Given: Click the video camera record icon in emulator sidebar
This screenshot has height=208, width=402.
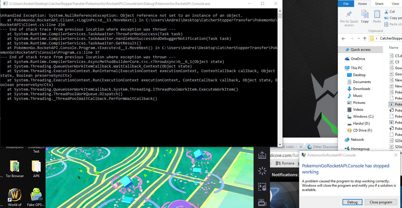Looking at the screenshot, I should [262, 202].
